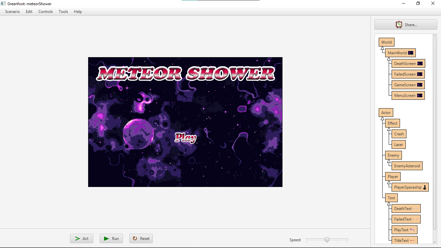Start the scenario with the Run button
This screenshot has height=248, width=441.
click(x=111, y=239)
